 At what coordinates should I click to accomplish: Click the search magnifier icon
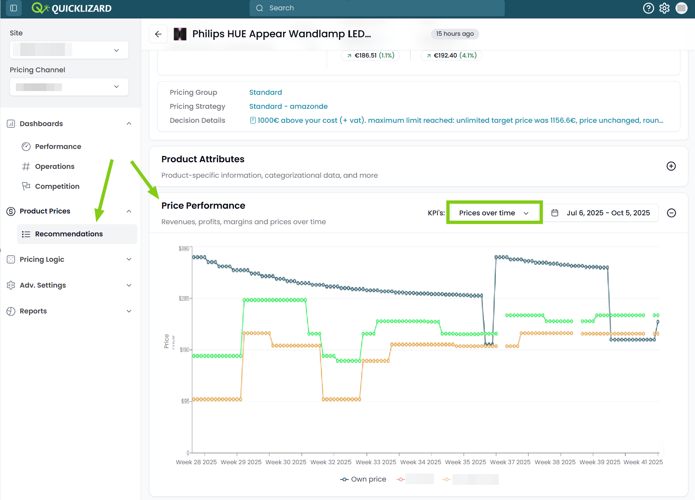pos(260,8)
